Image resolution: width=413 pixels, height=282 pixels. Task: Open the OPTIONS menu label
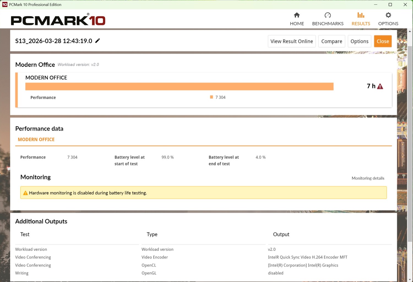(x=388, y=24)
